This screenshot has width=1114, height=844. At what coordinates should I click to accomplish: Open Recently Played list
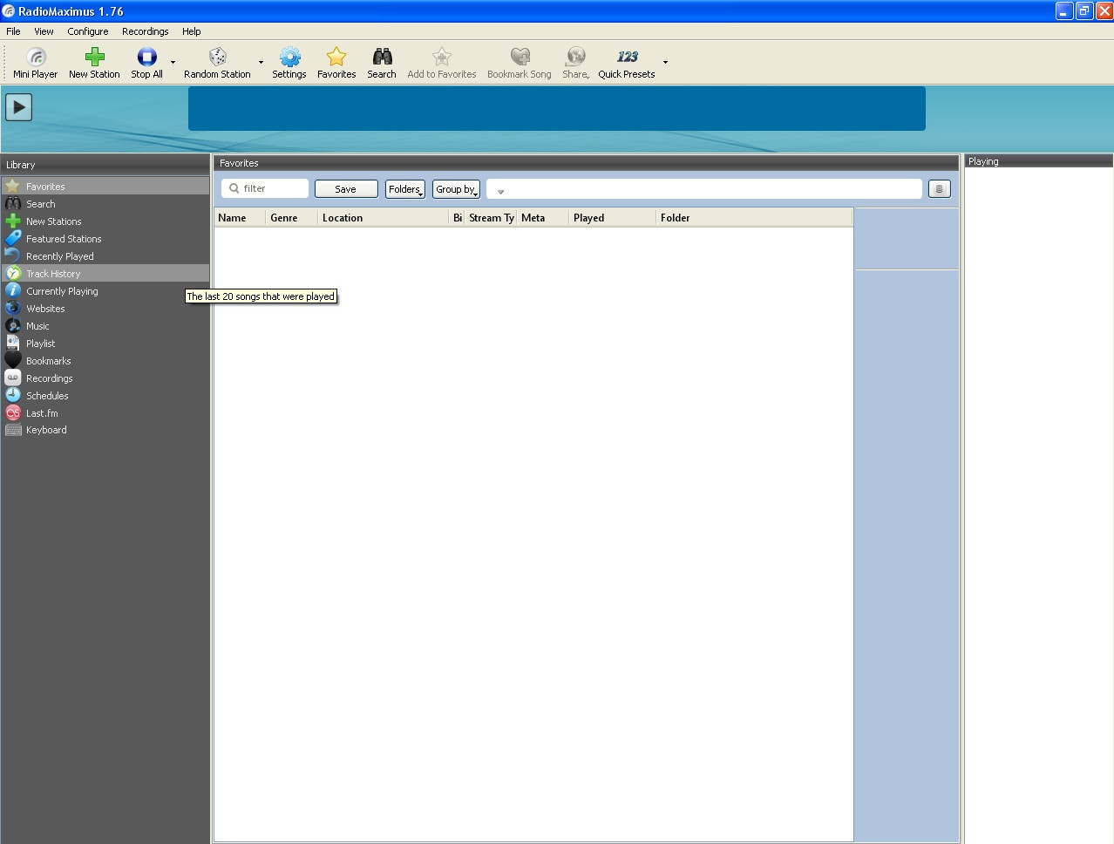click(105, 256)
